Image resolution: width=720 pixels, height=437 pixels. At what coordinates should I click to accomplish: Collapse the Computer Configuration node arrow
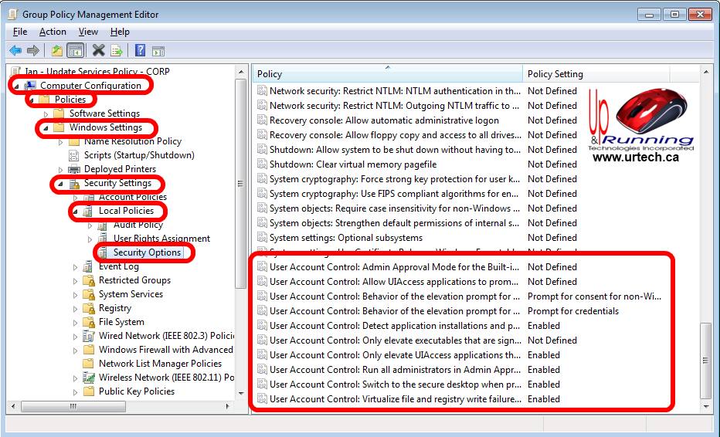[17, 86]
